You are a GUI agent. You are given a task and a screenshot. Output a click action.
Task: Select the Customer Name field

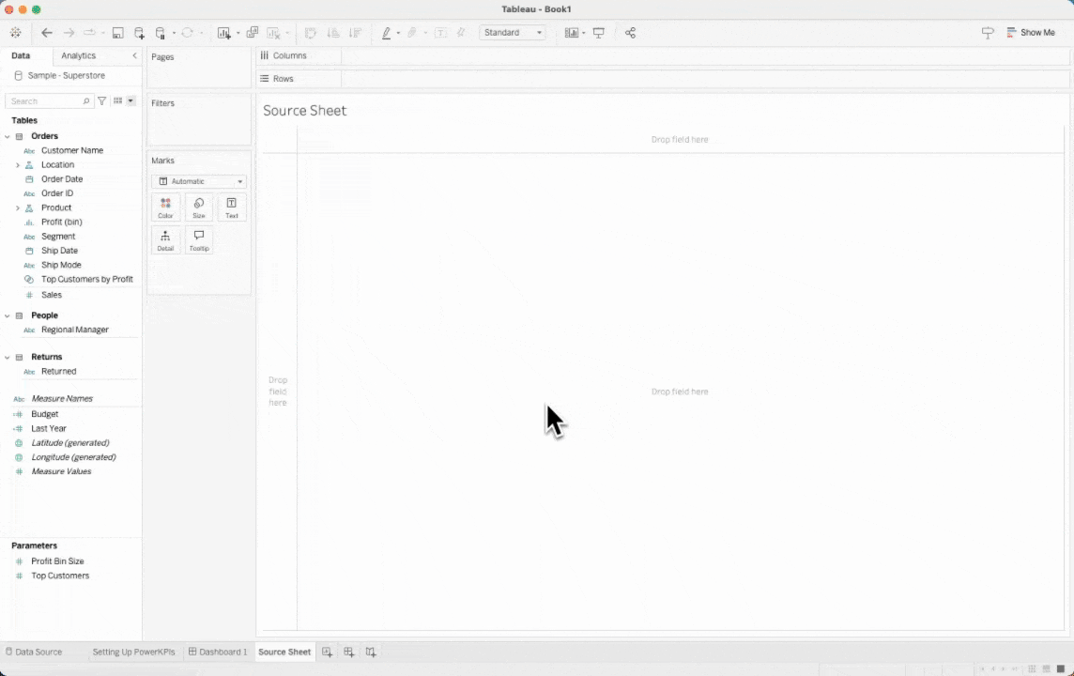pyautogui.click(x=72, y=150)
